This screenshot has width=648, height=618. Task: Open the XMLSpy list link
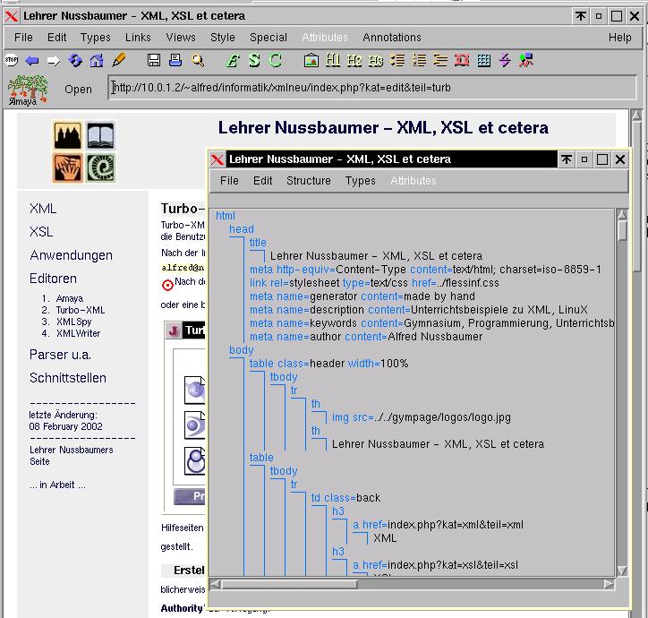click(x=73, y=322)
